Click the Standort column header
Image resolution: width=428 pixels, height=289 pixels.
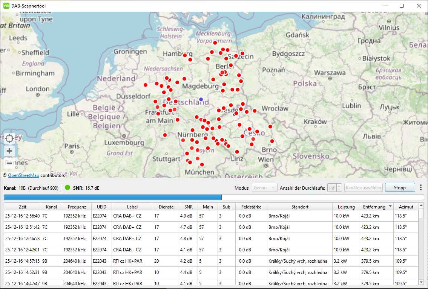(300, 207)
